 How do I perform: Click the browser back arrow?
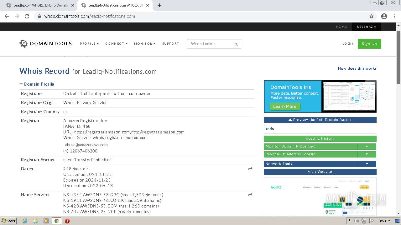[7, 16]
